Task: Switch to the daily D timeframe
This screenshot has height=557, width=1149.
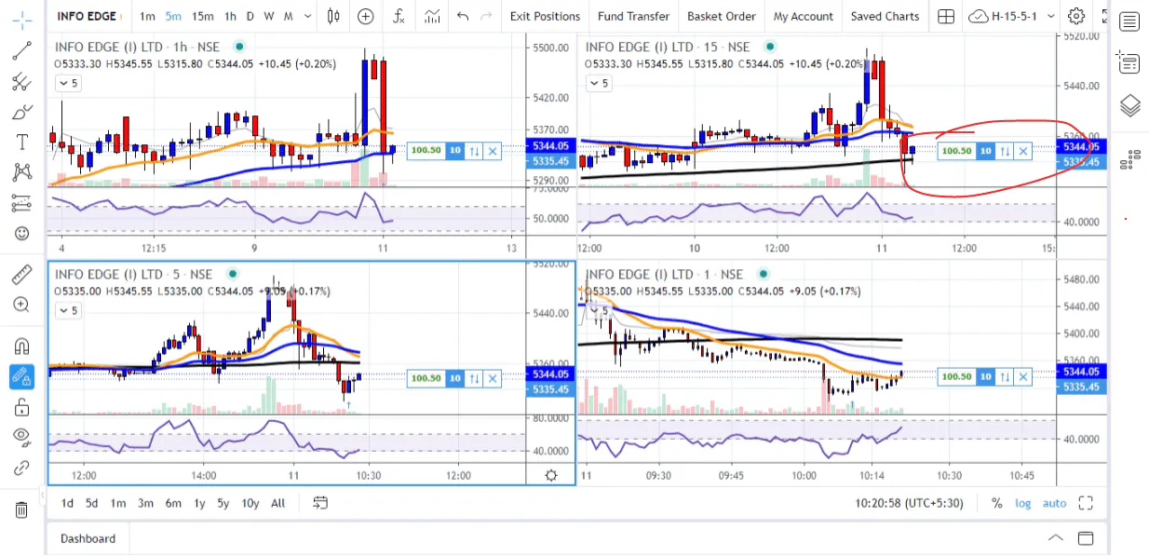Action: pos(251,16)
